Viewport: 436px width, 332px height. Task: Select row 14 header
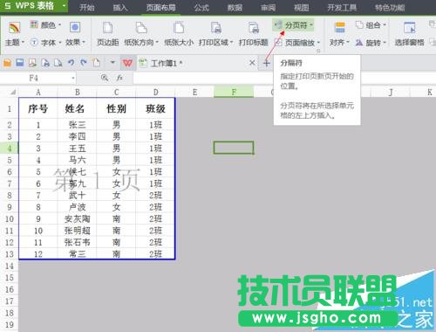pyautogui.click(x=10, y=266)
